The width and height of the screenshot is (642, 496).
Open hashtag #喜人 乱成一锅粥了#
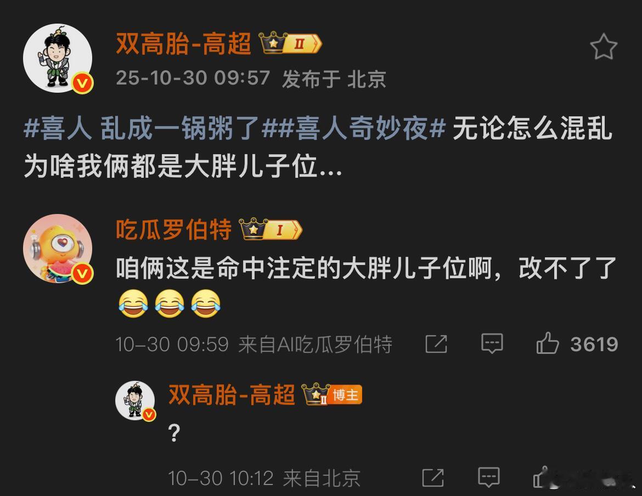coord(142,128)
